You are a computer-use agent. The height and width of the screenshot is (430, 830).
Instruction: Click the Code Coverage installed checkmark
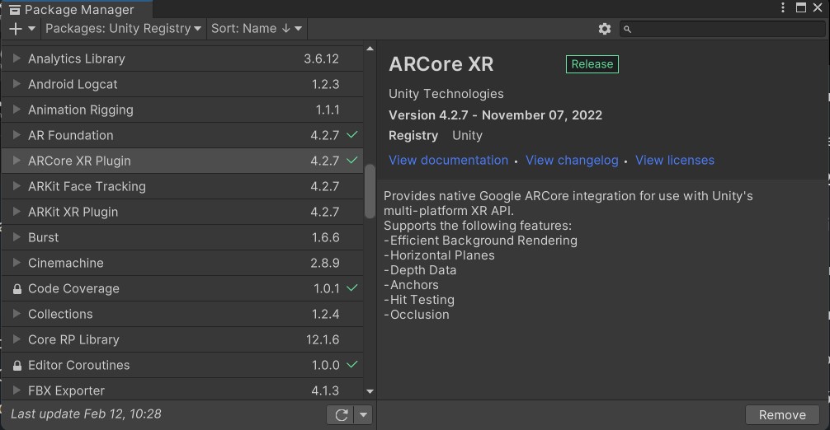tap(352, 287)
